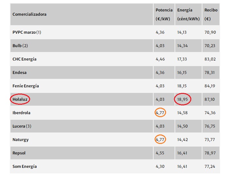Click the Endesa company name
226x177 pixels.
pos(19,73)
